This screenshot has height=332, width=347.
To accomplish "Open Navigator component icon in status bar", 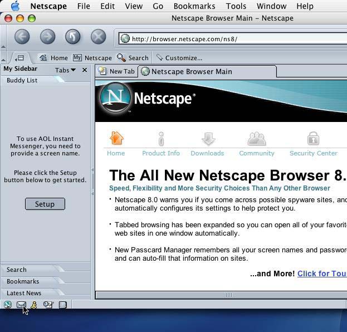I will coord(8,305).
